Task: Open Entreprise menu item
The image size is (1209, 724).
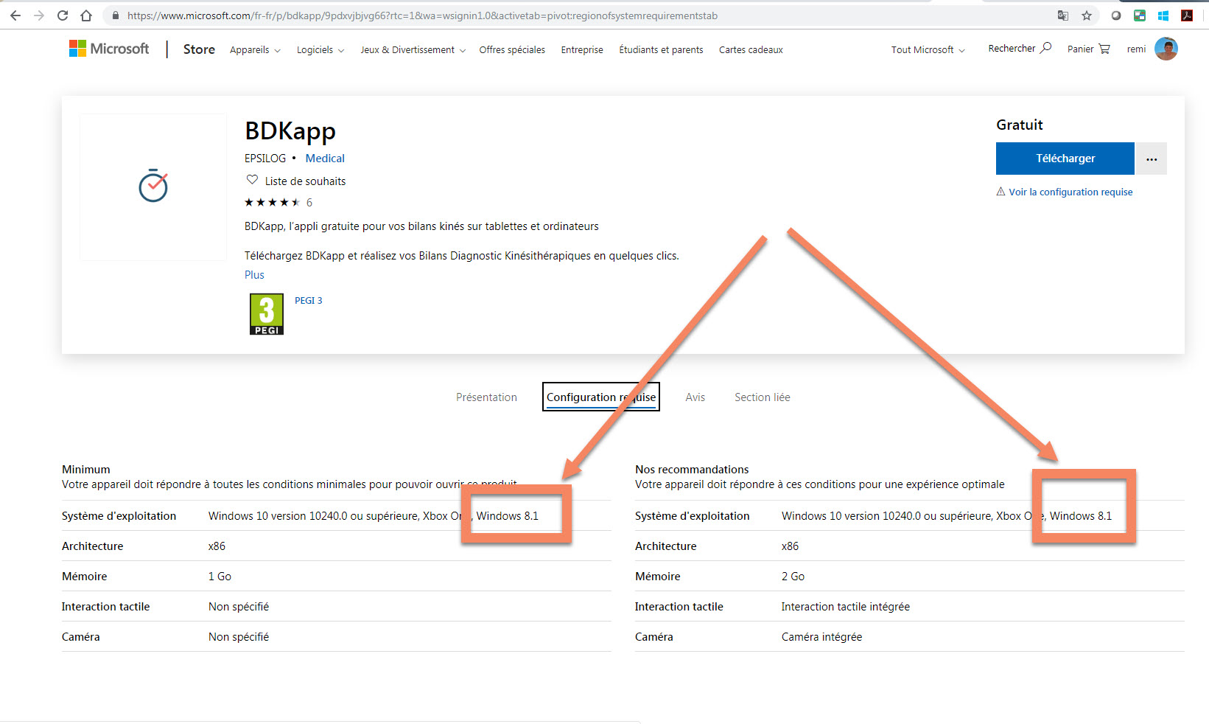Action: [x=582, y=49]
